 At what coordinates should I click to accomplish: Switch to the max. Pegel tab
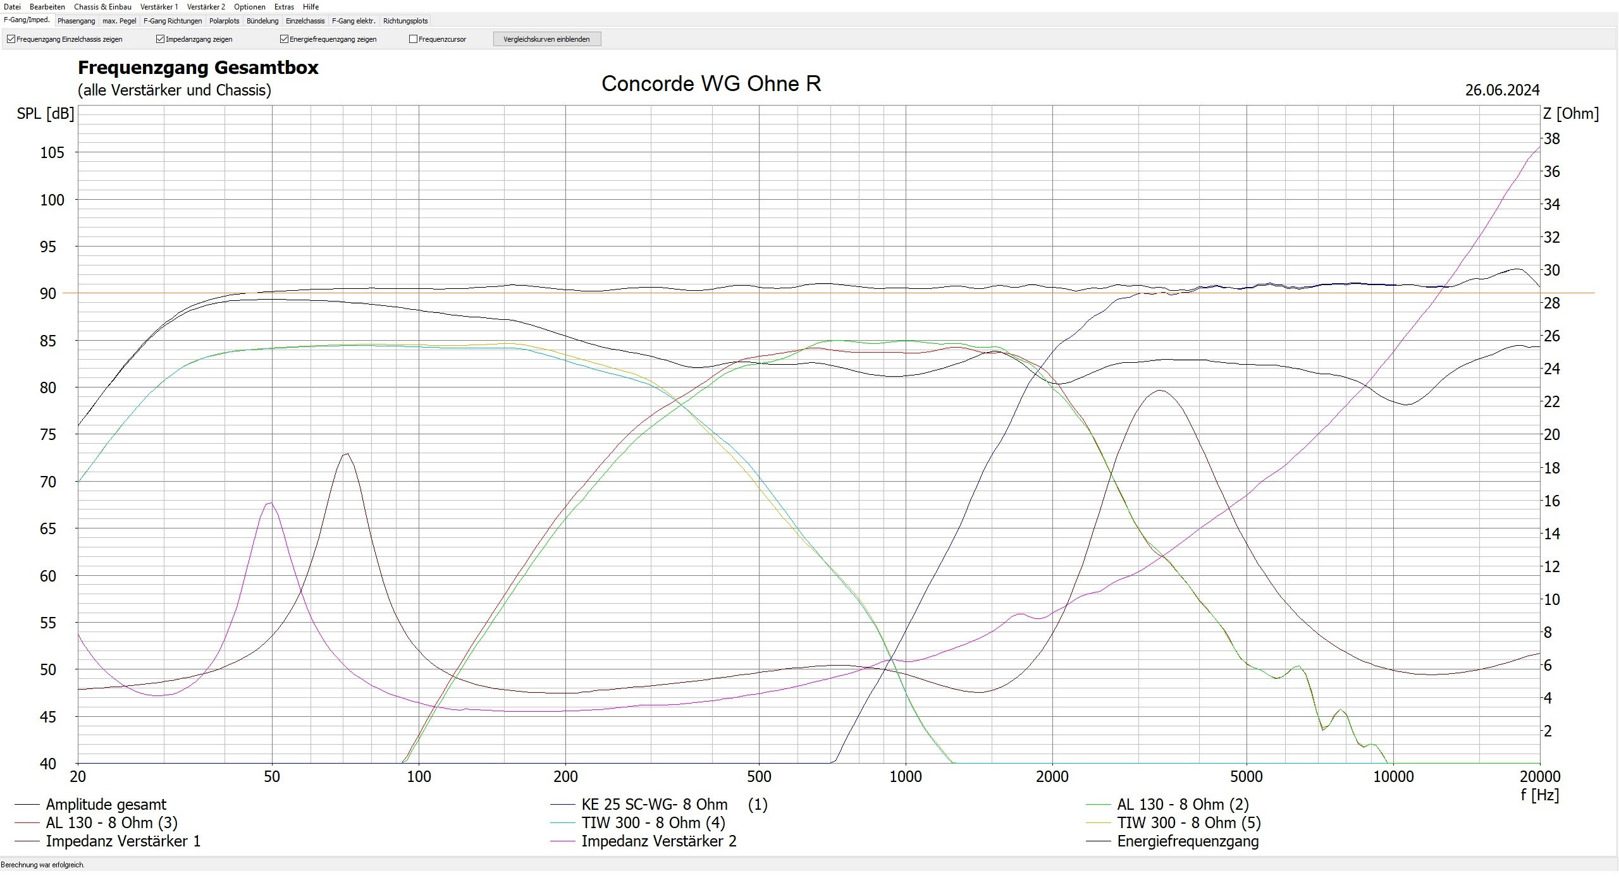(x=119, y=21)
